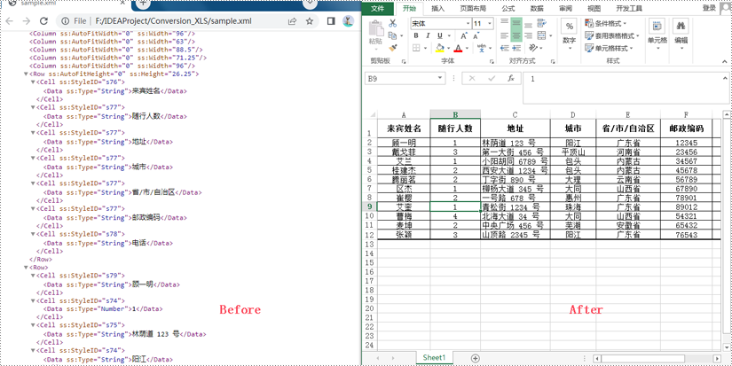
Task: Add a new sheet with the plus icon
Action: click(476, 358)
